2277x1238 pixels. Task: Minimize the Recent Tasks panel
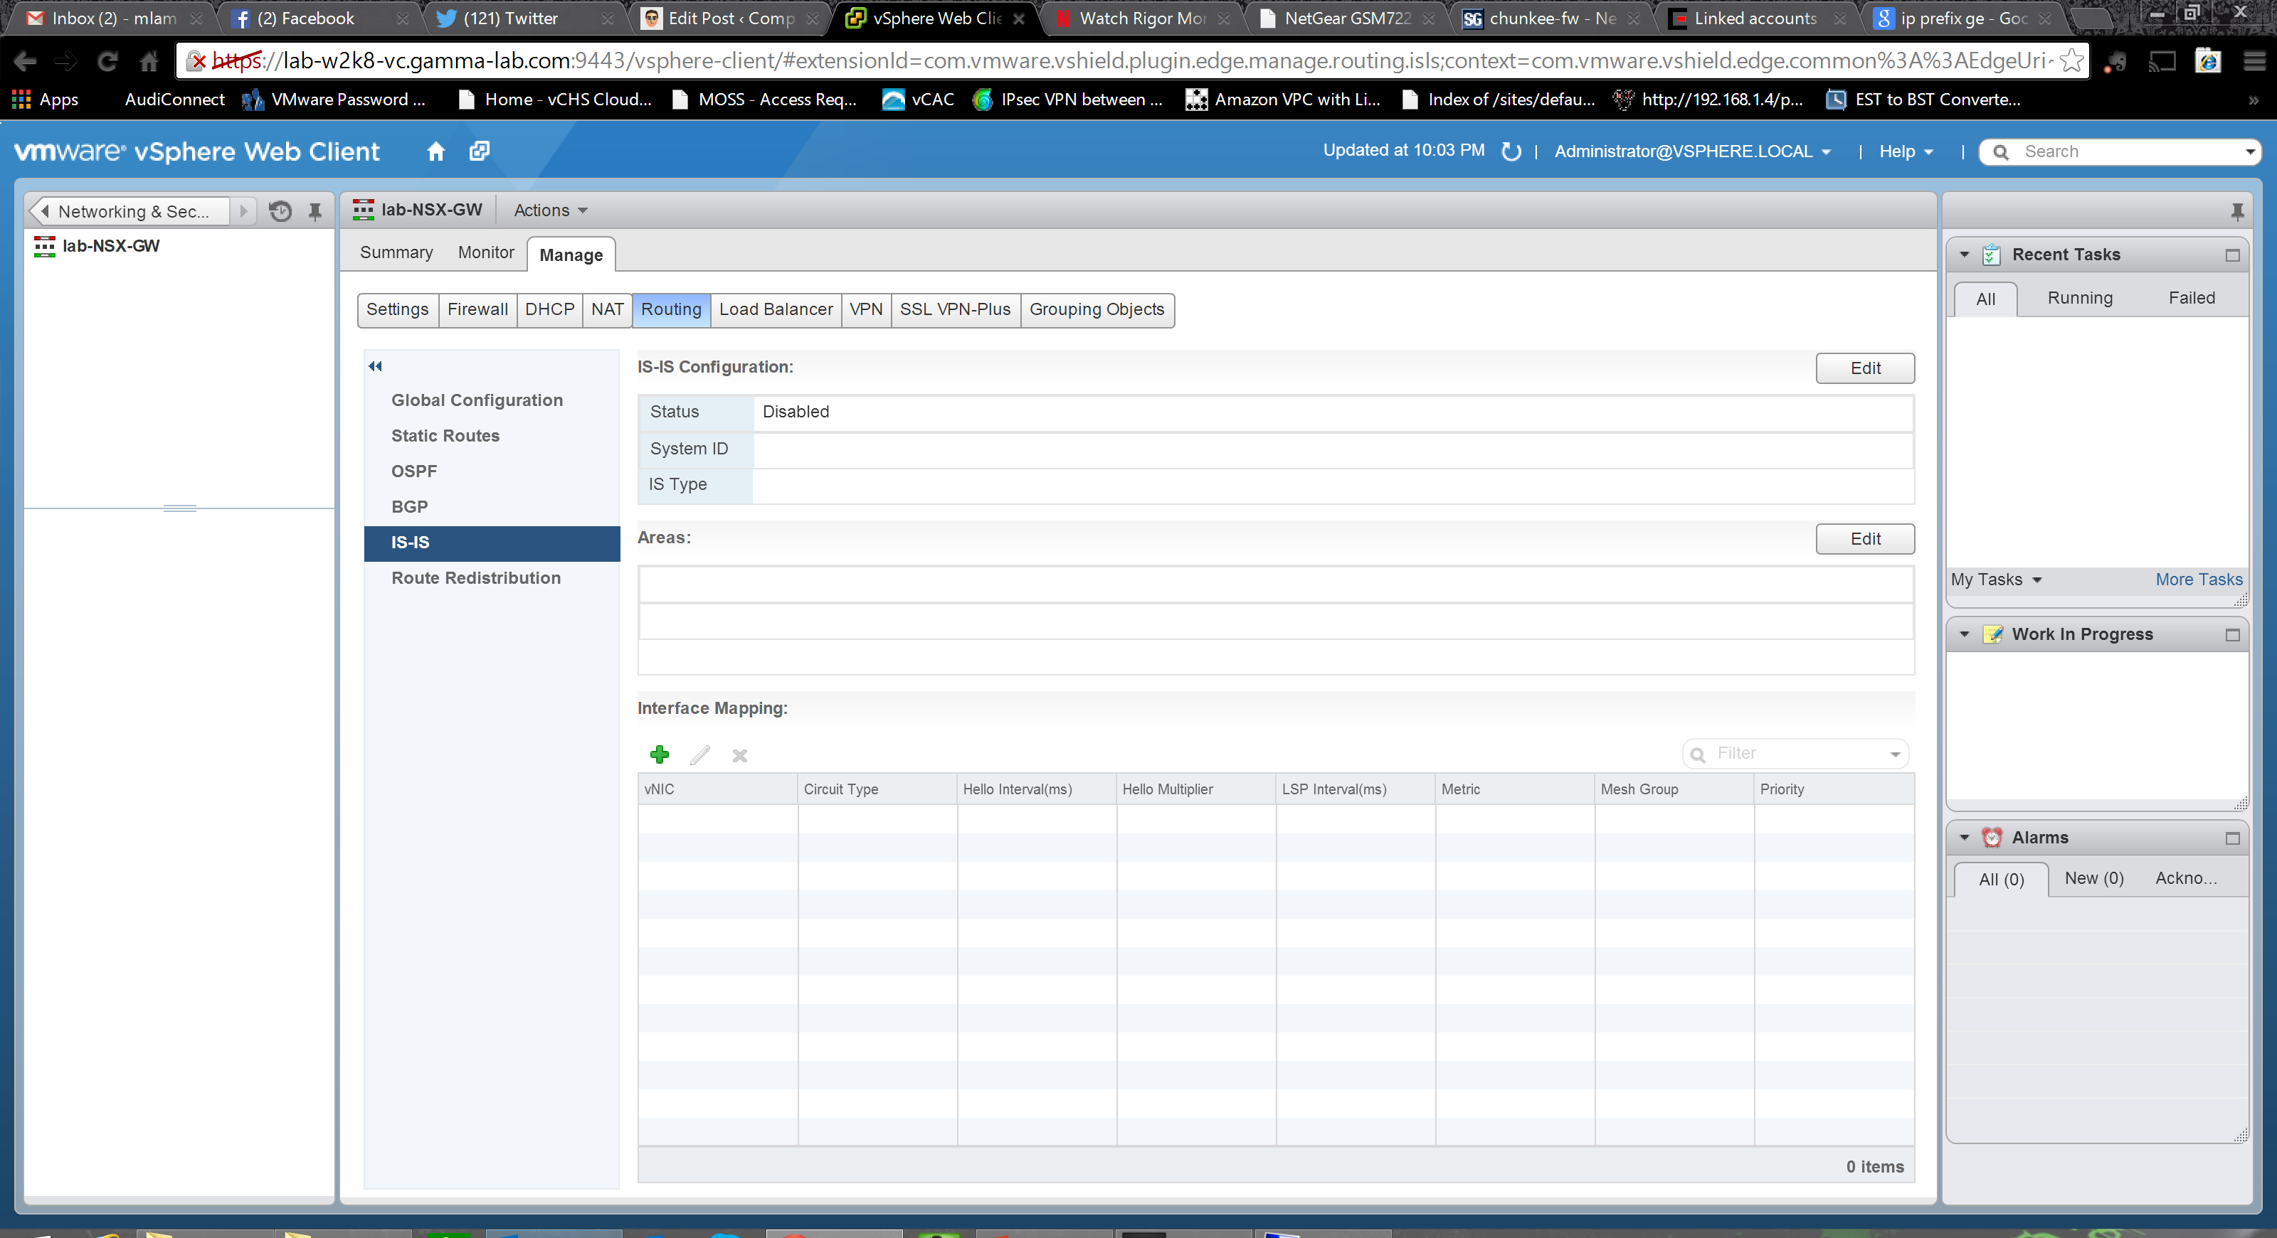tap(2232, 255)
